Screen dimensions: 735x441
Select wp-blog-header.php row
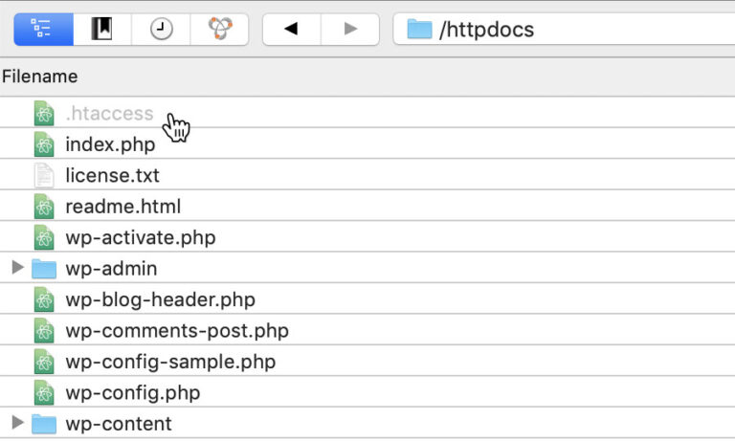[x=367, y=299]
